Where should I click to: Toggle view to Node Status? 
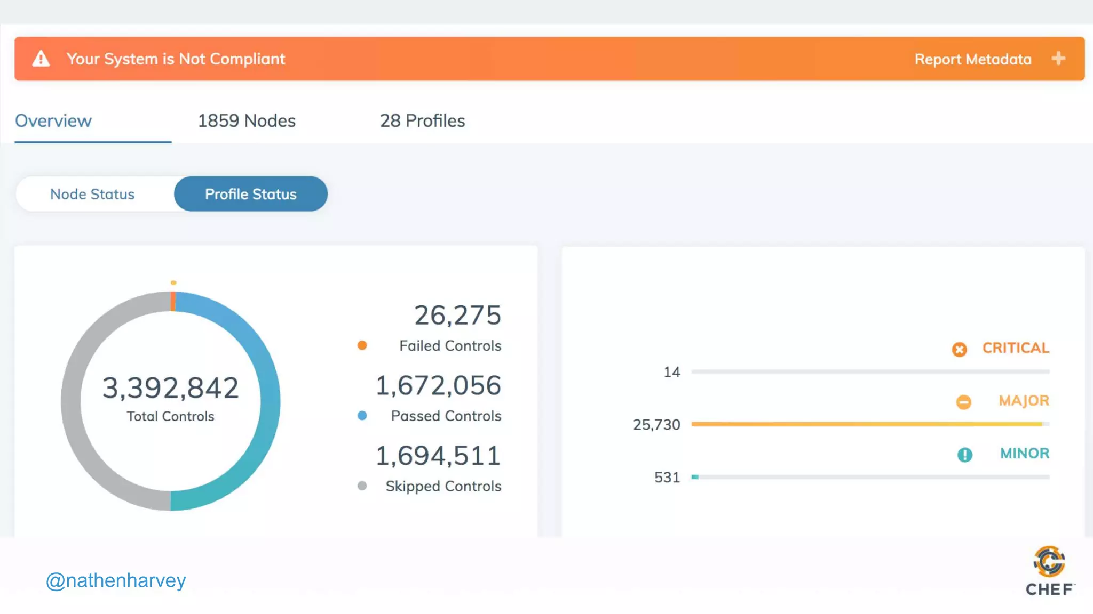tap(92, 194)
